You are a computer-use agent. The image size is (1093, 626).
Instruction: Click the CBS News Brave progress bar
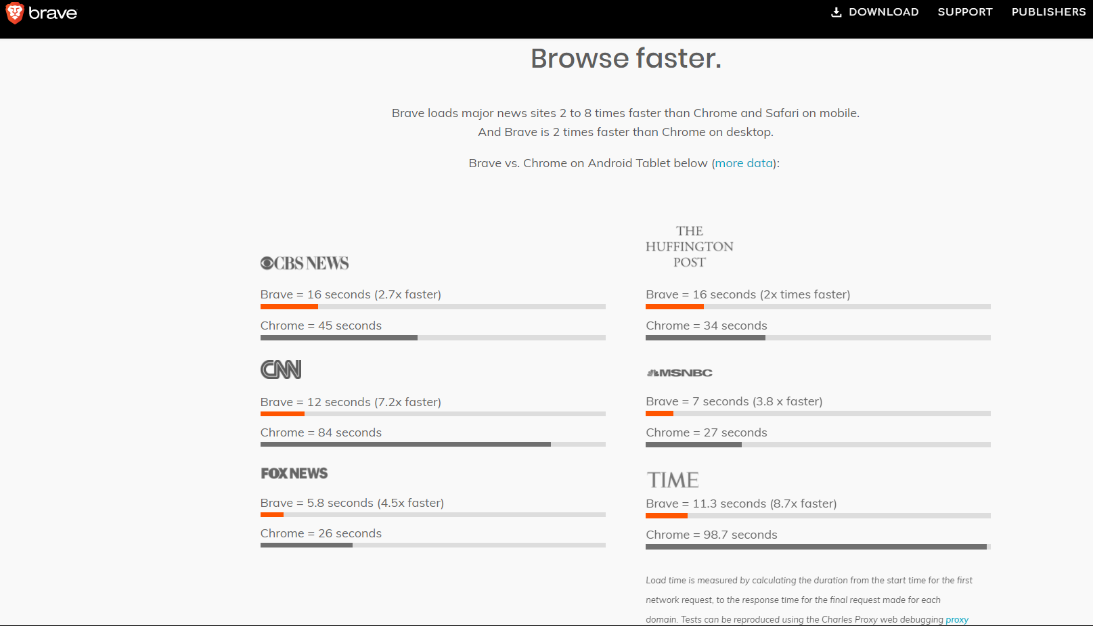pyautogui.click(x=433, y=307)
